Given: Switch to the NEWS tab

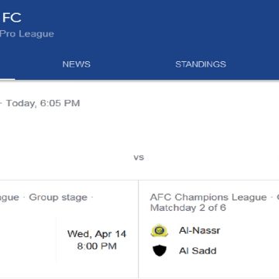Looking at the screenshot, I should (x=76, y=64).
